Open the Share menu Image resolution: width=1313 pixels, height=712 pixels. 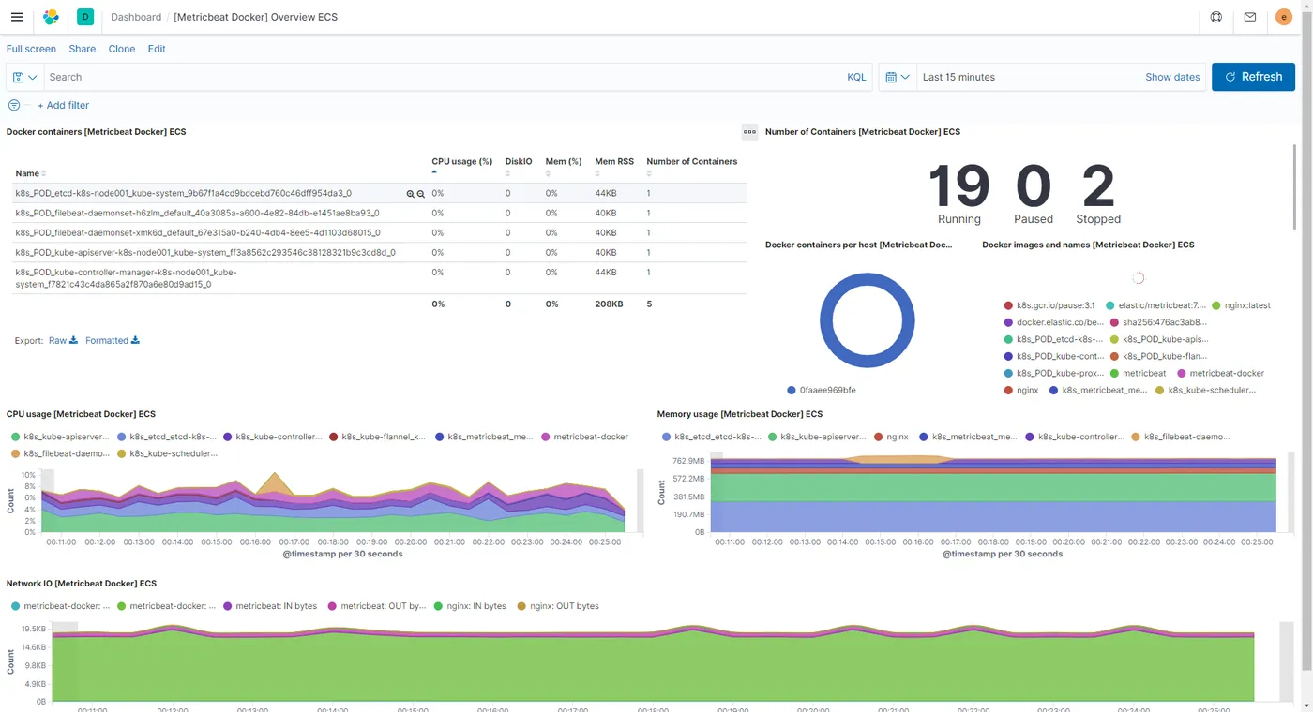click(82, 49)
